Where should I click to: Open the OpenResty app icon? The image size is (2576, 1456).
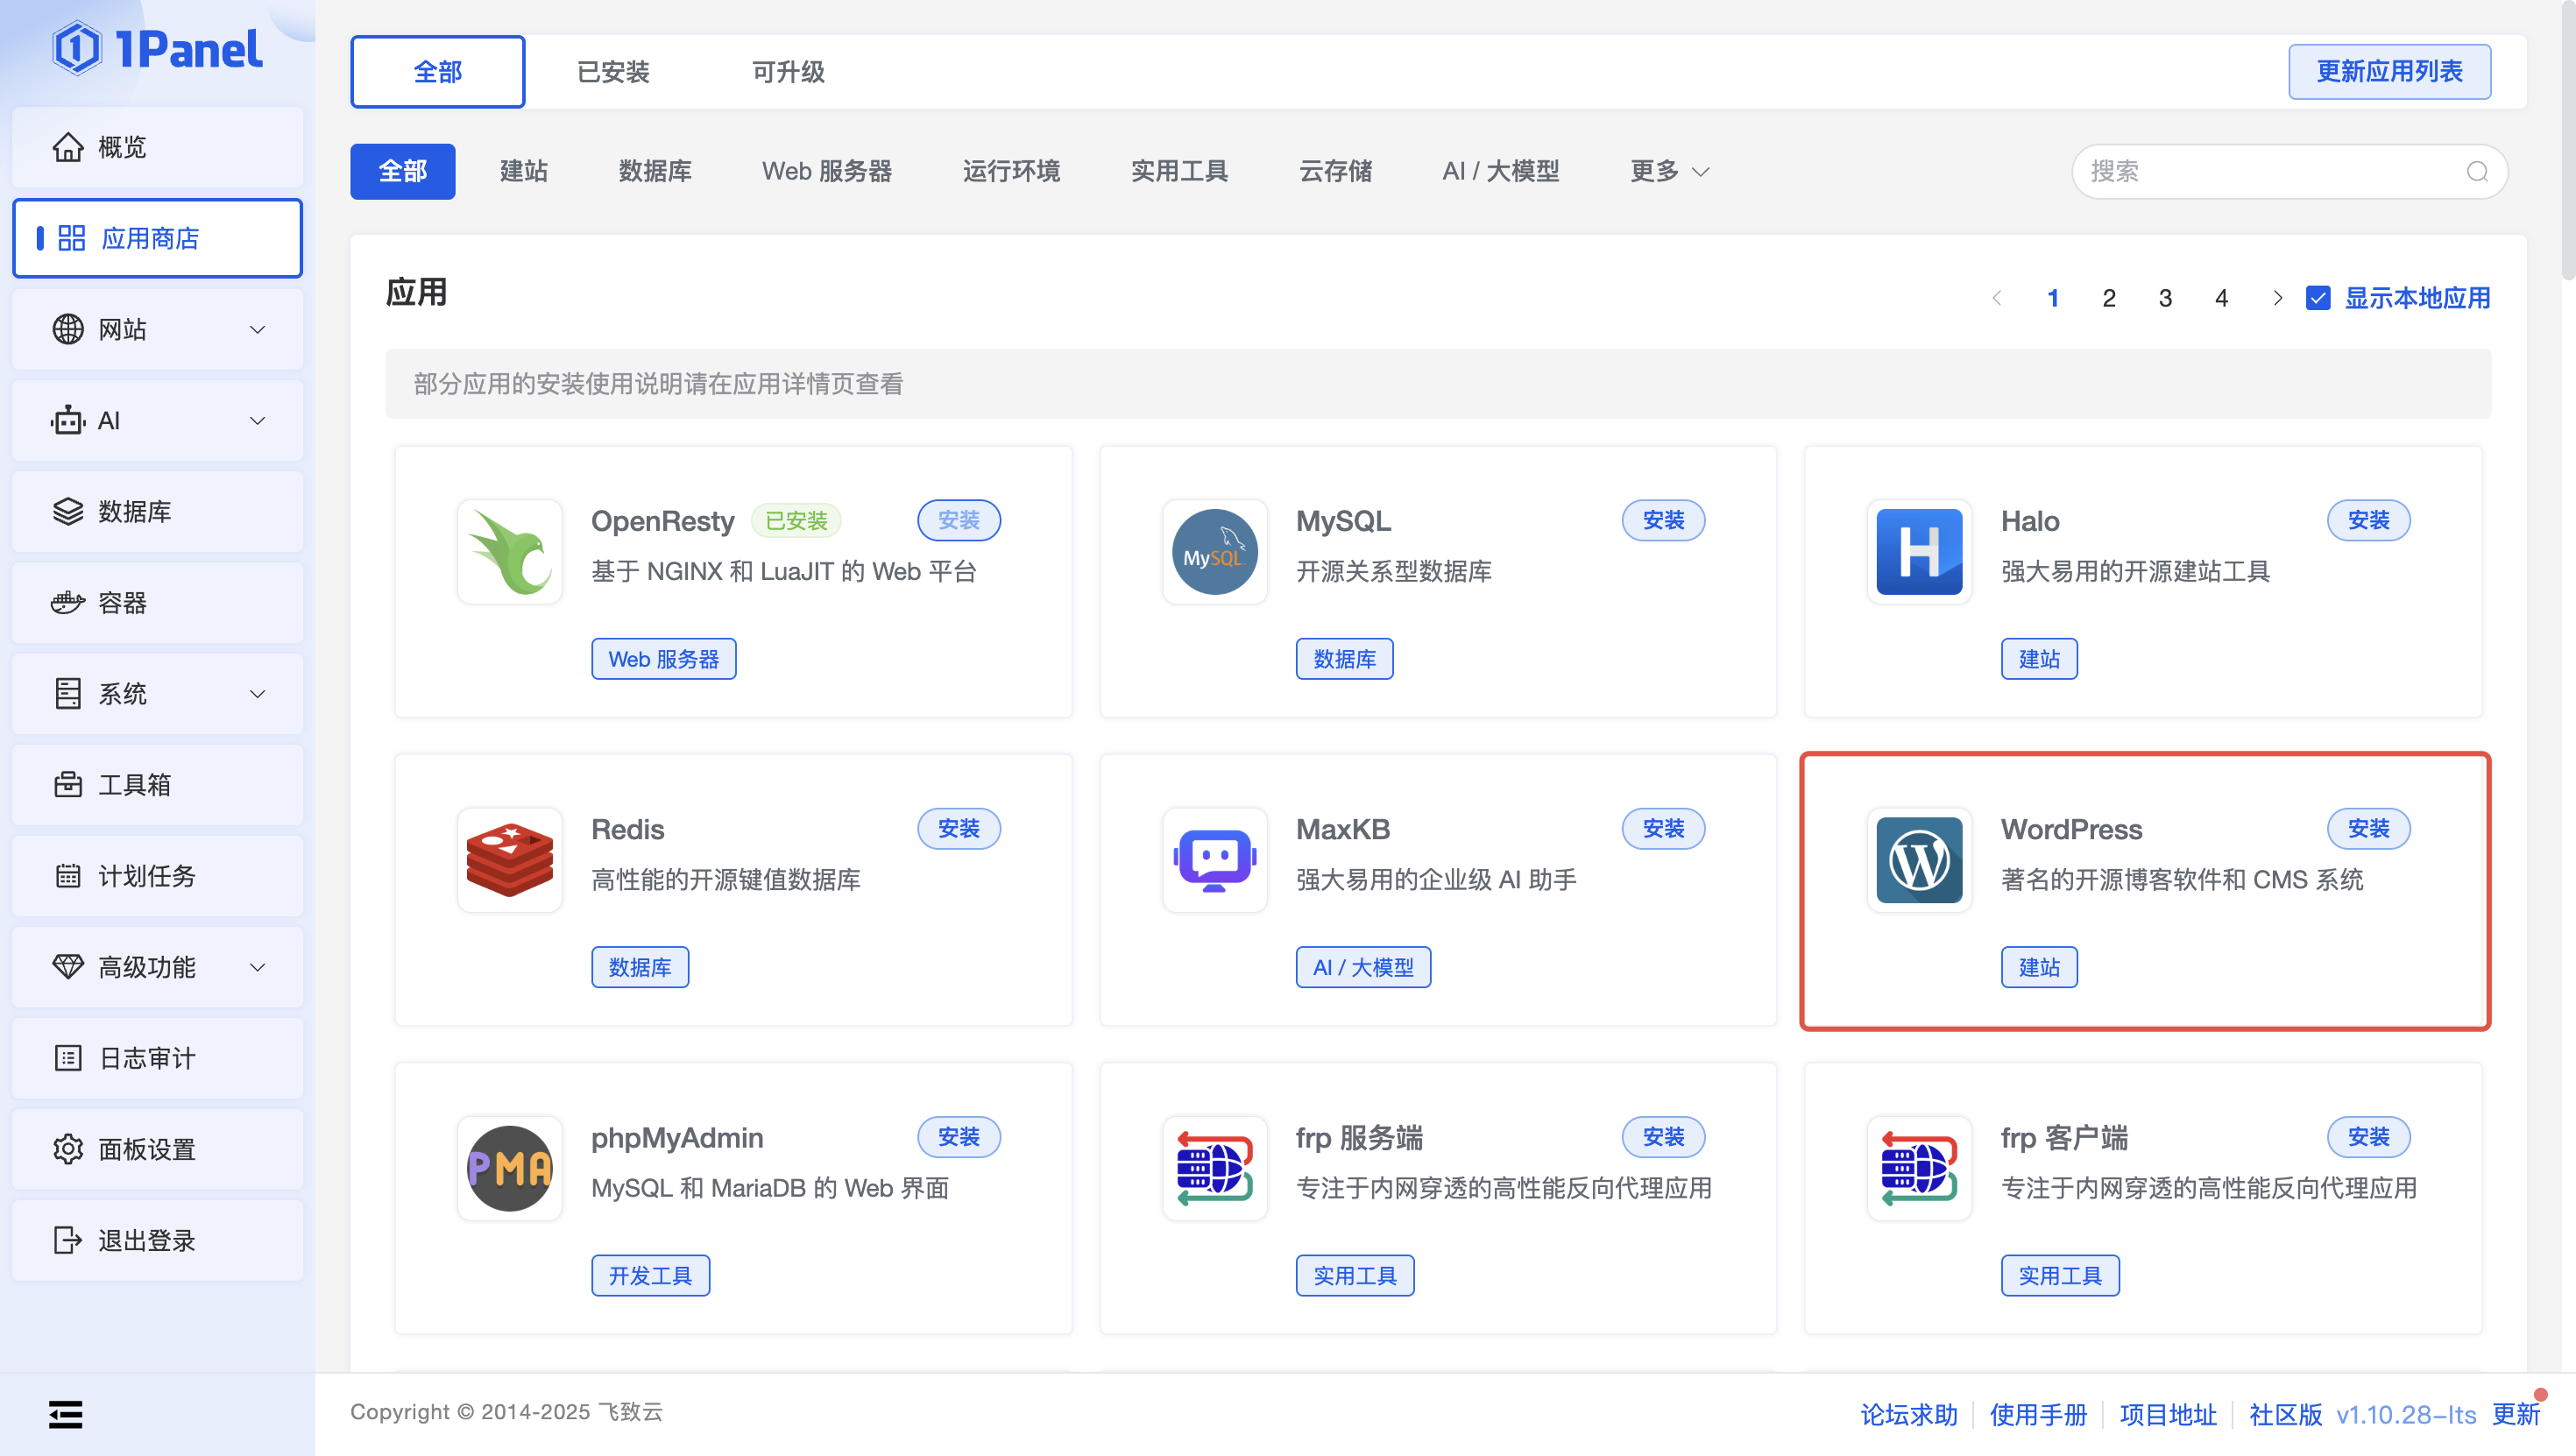(x=510, y=551)
